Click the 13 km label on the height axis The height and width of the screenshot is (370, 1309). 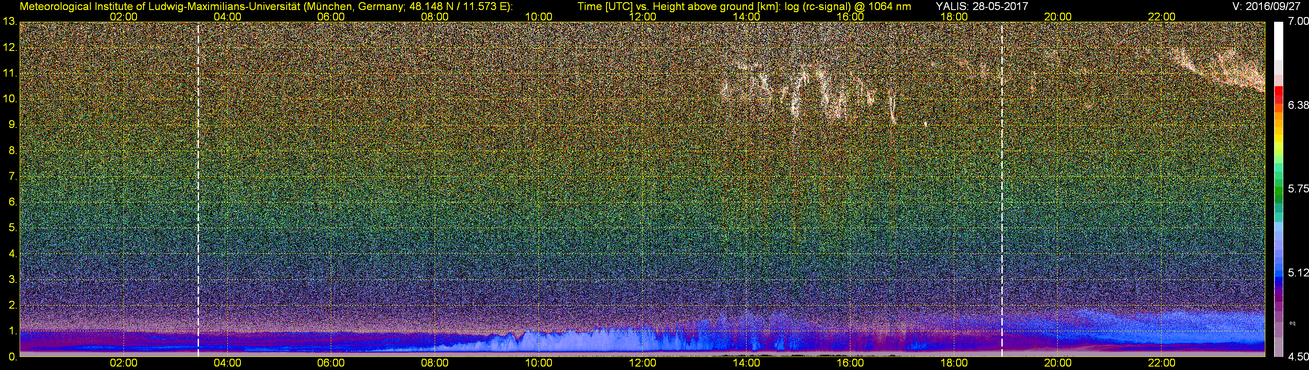pyautogui.click(x=9, y=22)
